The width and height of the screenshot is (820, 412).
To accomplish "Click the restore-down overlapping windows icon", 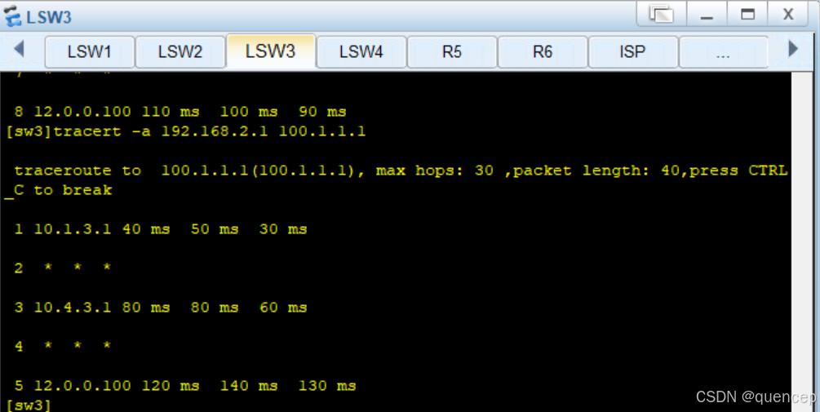I will pos(662,14).
